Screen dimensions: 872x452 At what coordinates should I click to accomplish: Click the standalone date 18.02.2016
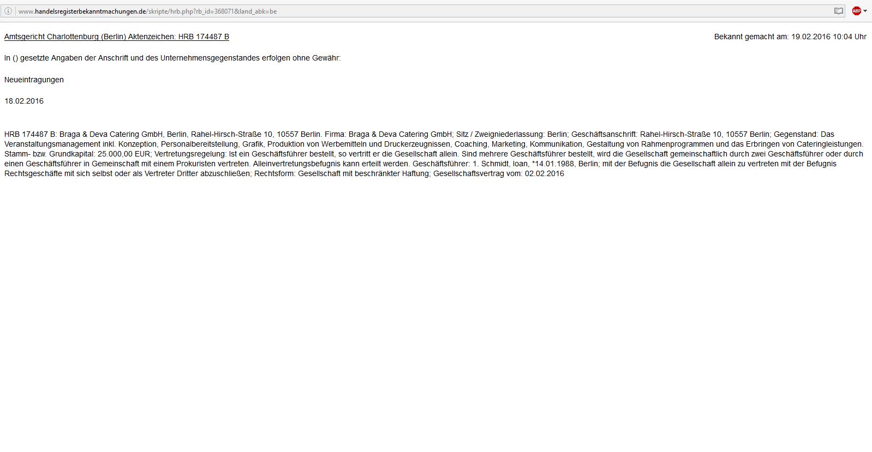coord(24,101)
